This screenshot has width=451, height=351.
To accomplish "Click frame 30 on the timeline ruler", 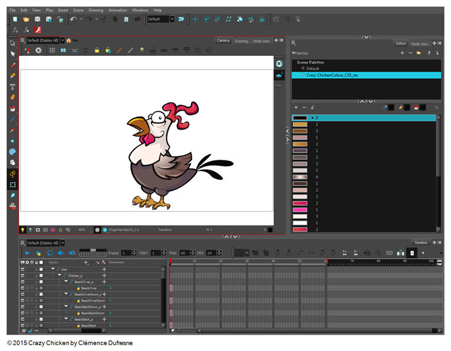I will click(x=247, y=262).
